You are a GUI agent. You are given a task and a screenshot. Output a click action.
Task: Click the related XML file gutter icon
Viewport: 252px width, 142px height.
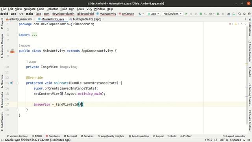point(12,51)
